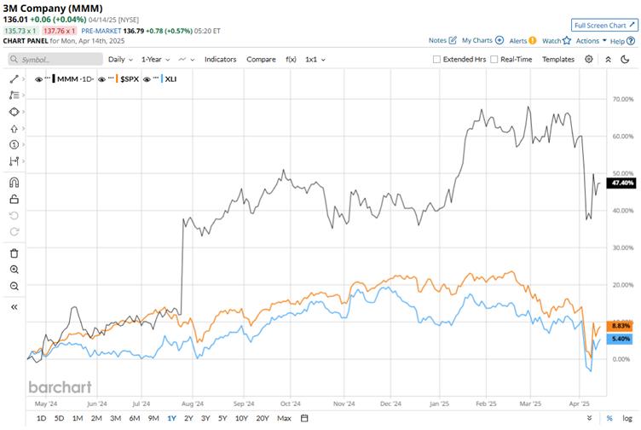This screenshot has height=430, width=641.
Task: Select the 5Y time range
Action: (x=222, y=418)
